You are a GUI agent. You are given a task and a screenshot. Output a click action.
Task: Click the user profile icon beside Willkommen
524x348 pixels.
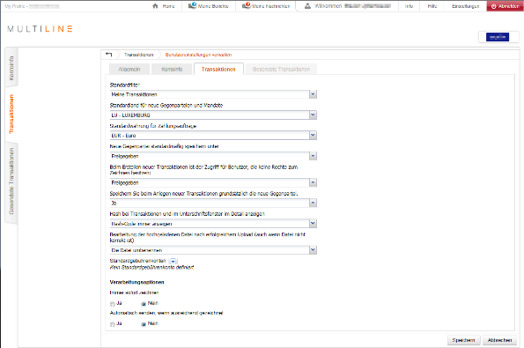(307, 6)
